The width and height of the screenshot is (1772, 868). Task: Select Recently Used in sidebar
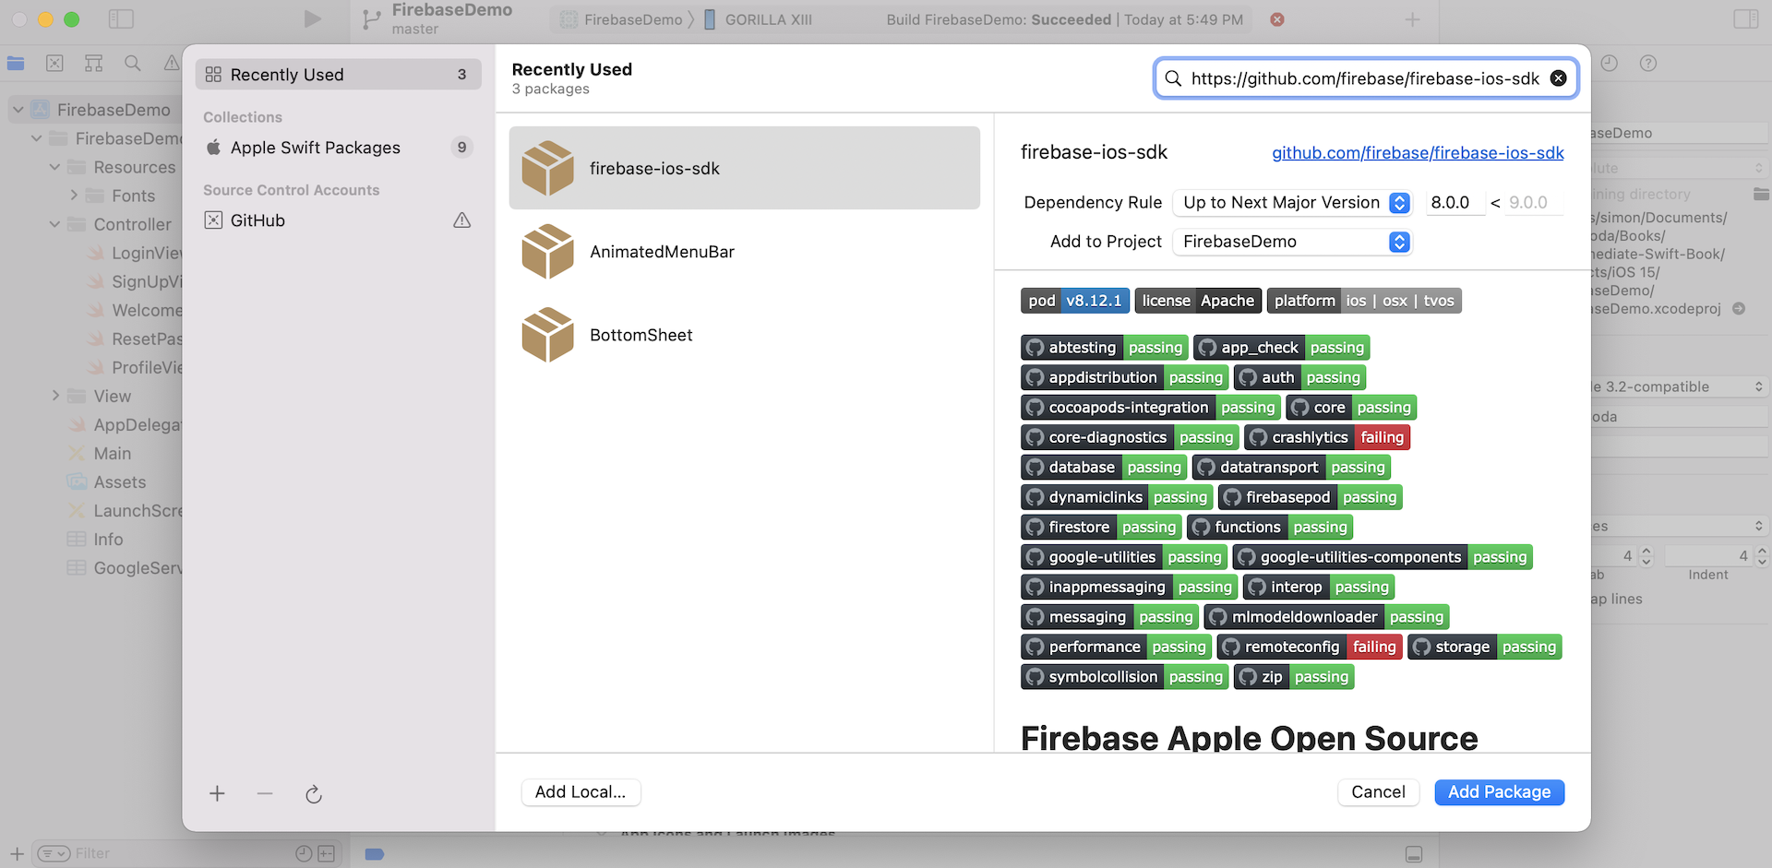(338, 75)
